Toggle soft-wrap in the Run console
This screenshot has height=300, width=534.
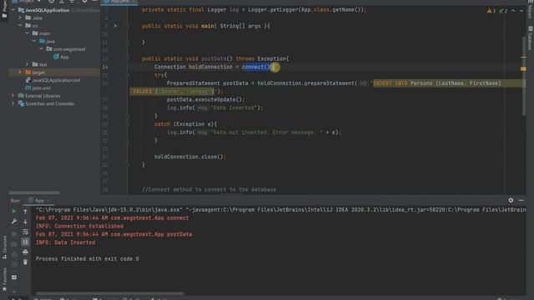click(25, 232)
